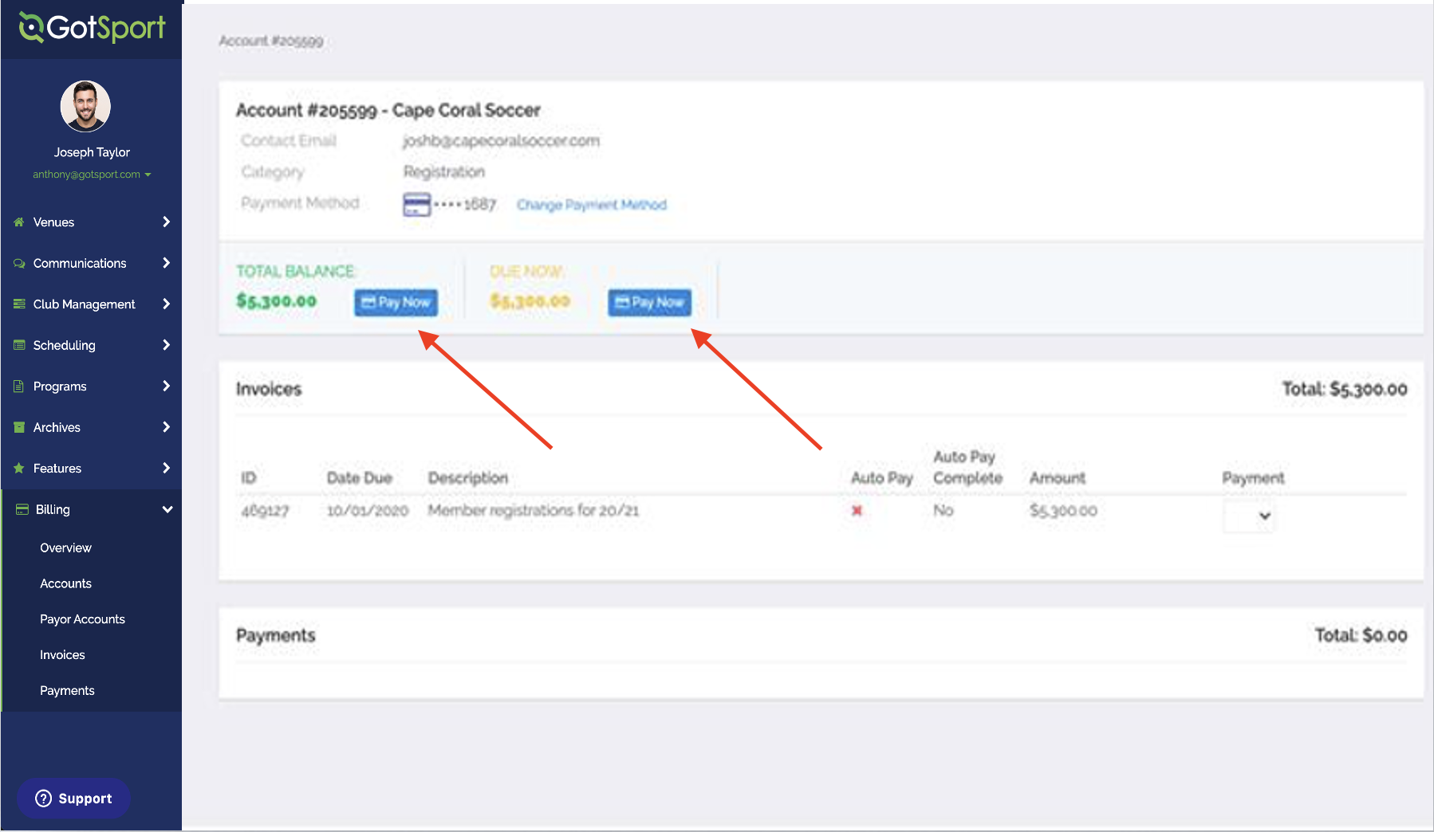Expand the Archives menu chevron

tap(166, 427)
